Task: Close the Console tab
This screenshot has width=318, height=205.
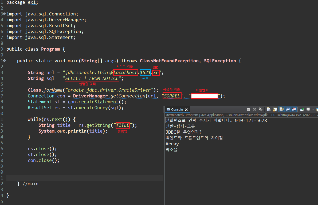Action: (x=186, y=110)
